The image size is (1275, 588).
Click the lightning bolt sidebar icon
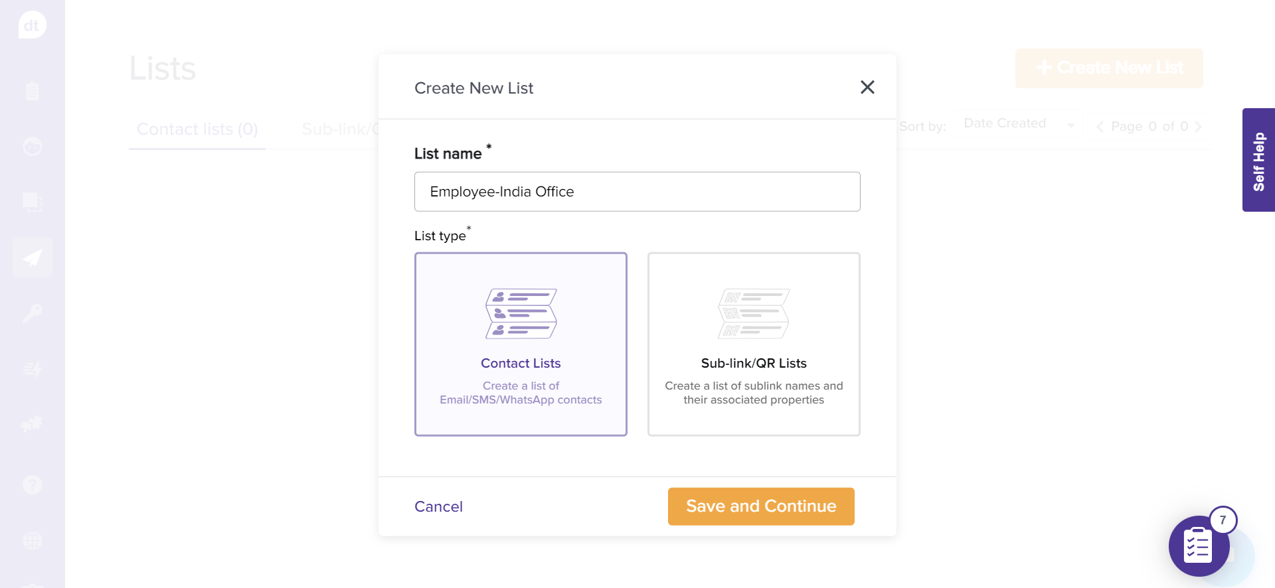[x=32, y=369]
